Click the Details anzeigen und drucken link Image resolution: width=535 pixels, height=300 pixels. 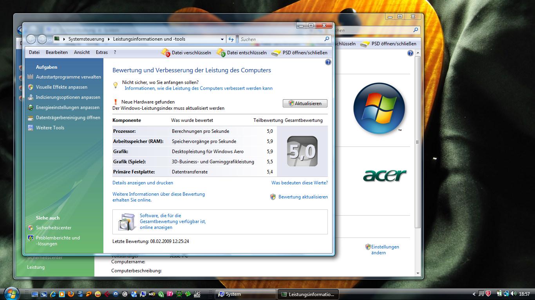(x=143, y=183)
